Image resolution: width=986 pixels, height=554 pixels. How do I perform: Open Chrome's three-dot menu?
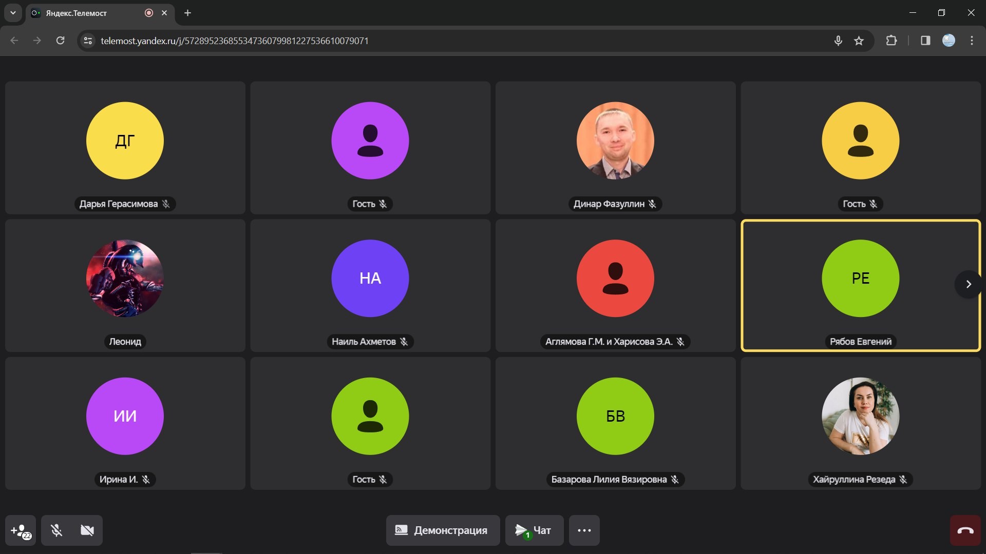coord(972,41)
